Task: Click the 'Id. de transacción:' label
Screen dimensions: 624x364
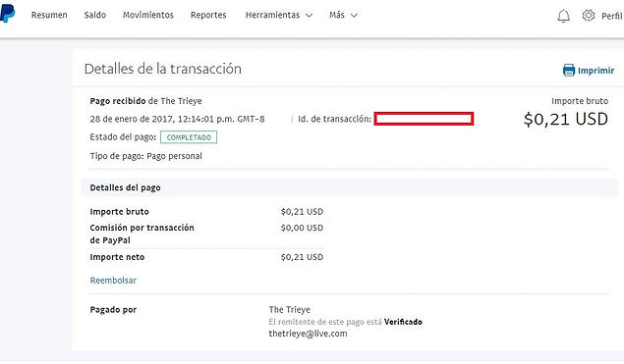Action: pos(334,119)
